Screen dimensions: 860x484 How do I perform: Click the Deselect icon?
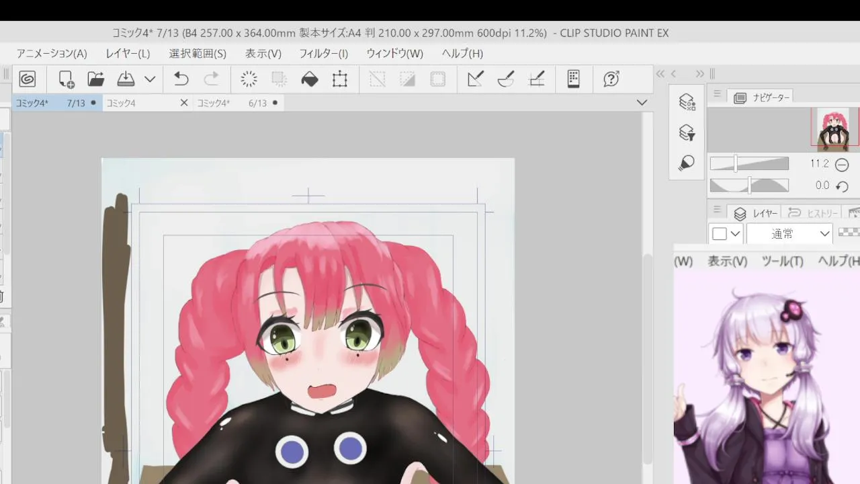tap(377, 79)
